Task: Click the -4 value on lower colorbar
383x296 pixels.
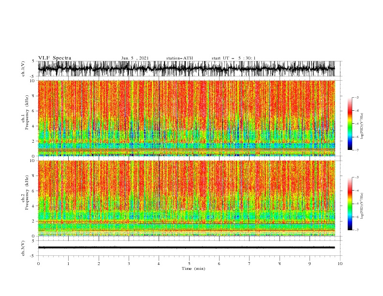Action: pos(356,191)
